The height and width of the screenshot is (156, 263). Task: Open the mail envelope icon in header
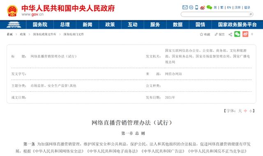[185, 7]
